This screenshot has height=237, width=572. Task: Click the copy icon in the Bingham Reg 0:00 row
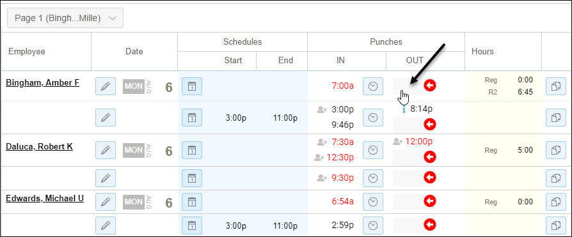pyautogui.click(x=556, y=86)
